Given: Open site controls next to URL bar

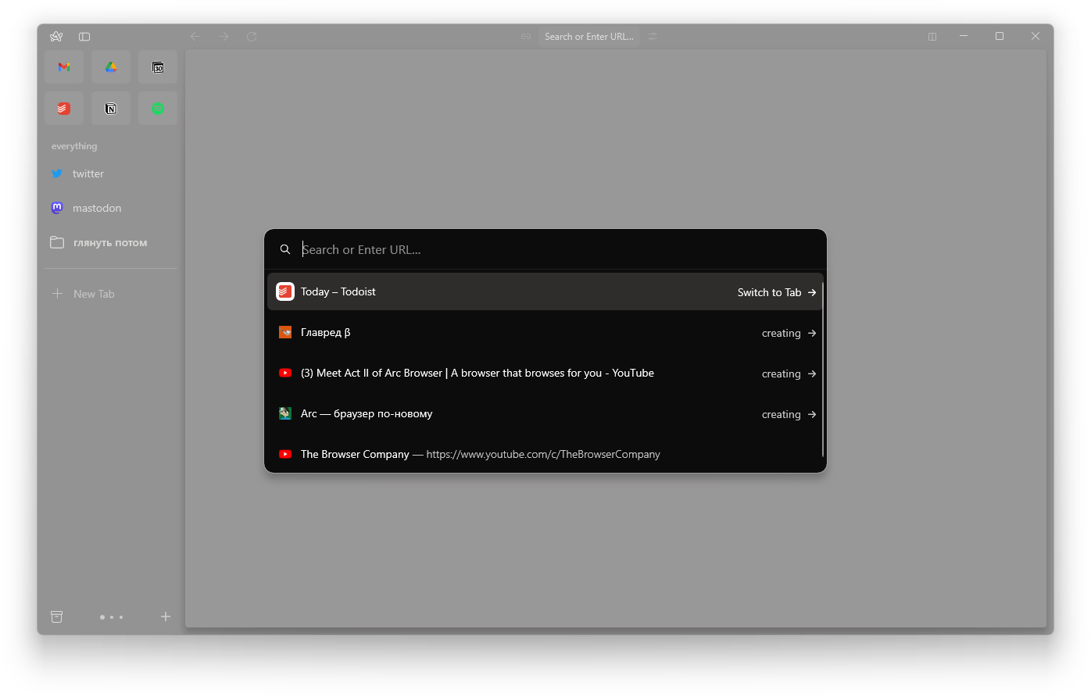Looking at the screenshot, I should pyautogui.click(x=653, y=37).
